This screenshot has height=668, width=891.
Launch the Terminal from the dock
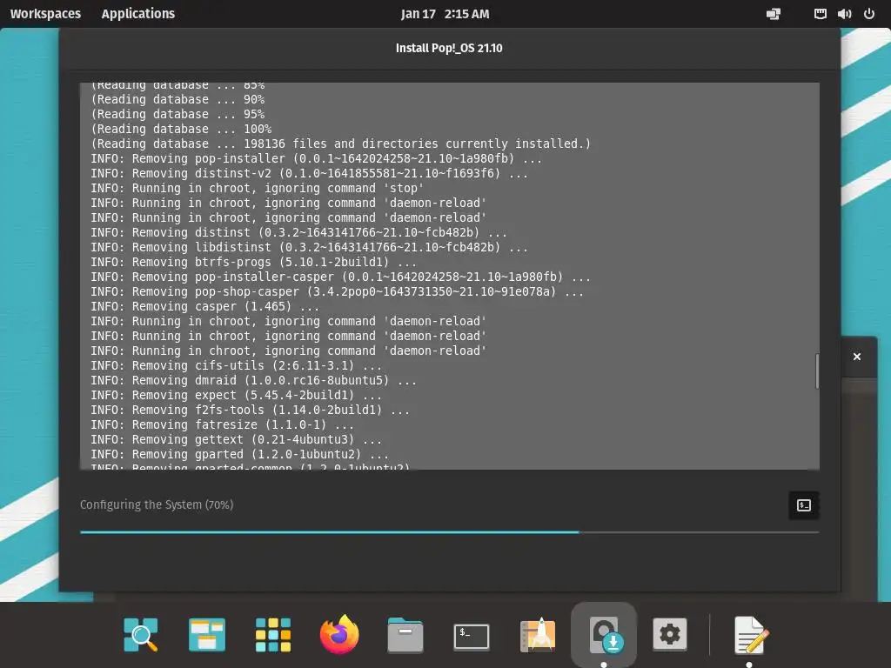click(x=471, y=636)
